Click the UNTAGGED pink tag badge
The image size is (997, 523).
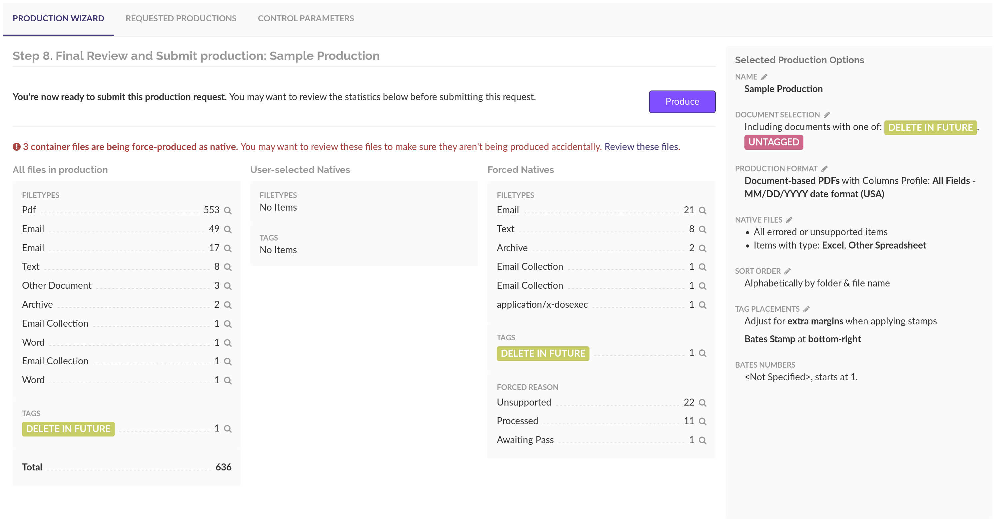tap(773, 142)
